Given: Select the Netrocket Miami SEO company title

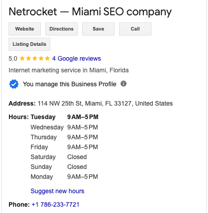Looking at the screenshot, I should pyautogui.click(x=90, y=12).
